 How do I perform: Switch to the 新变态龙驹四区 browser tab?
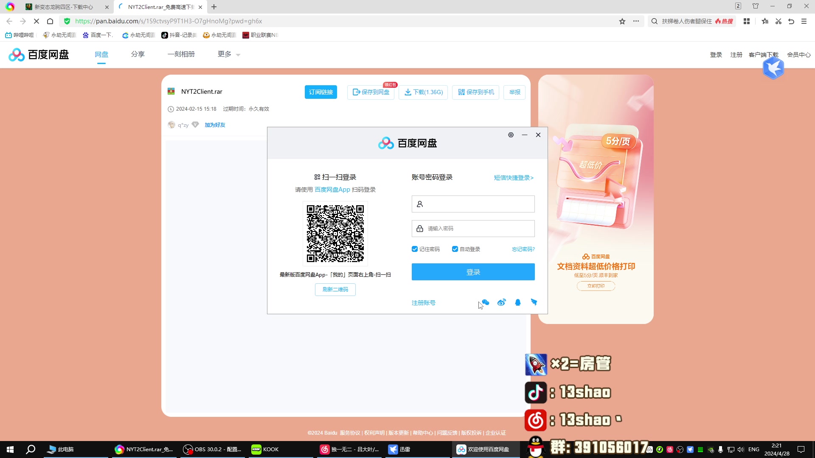[64, 7]
